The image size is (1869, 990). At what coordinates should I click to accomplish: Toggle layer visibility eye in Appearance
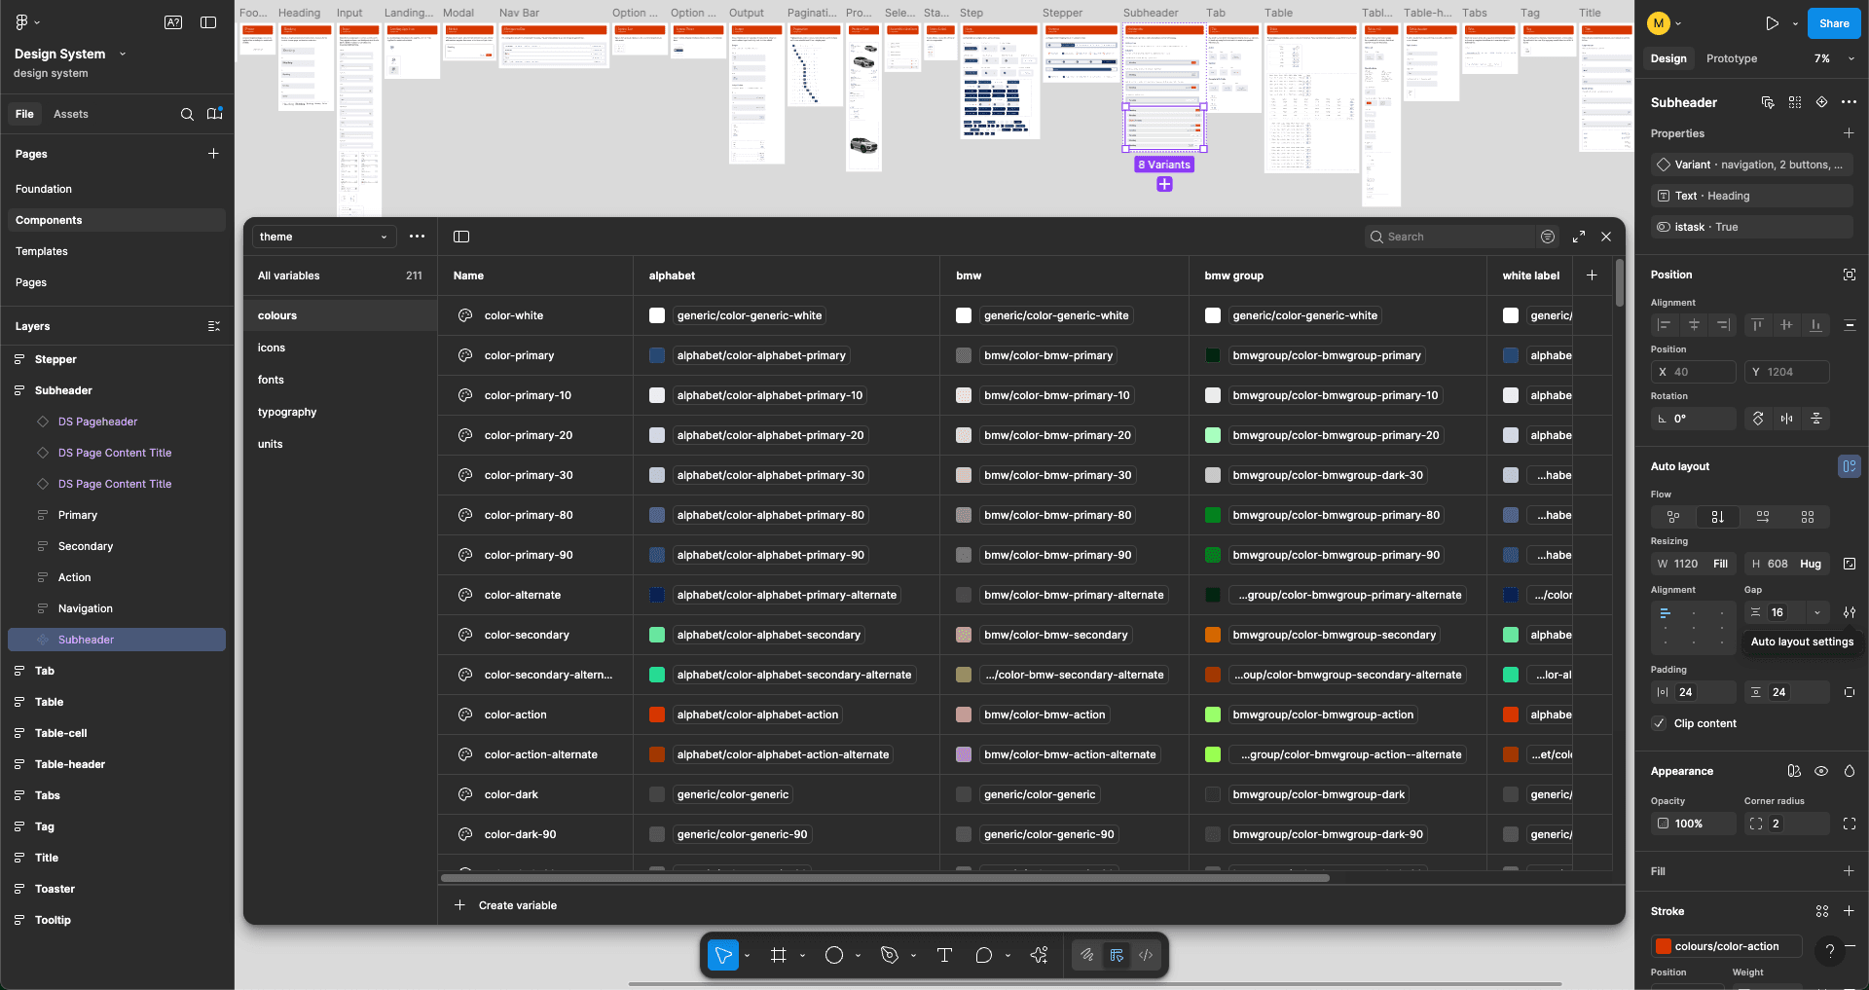pos(1820,771)
